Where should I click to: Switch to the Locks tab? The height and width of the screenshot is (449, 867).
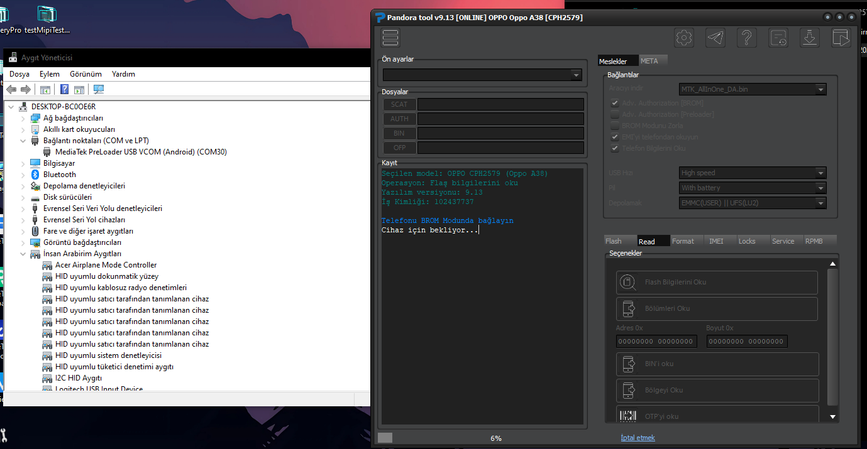(752, 241)
